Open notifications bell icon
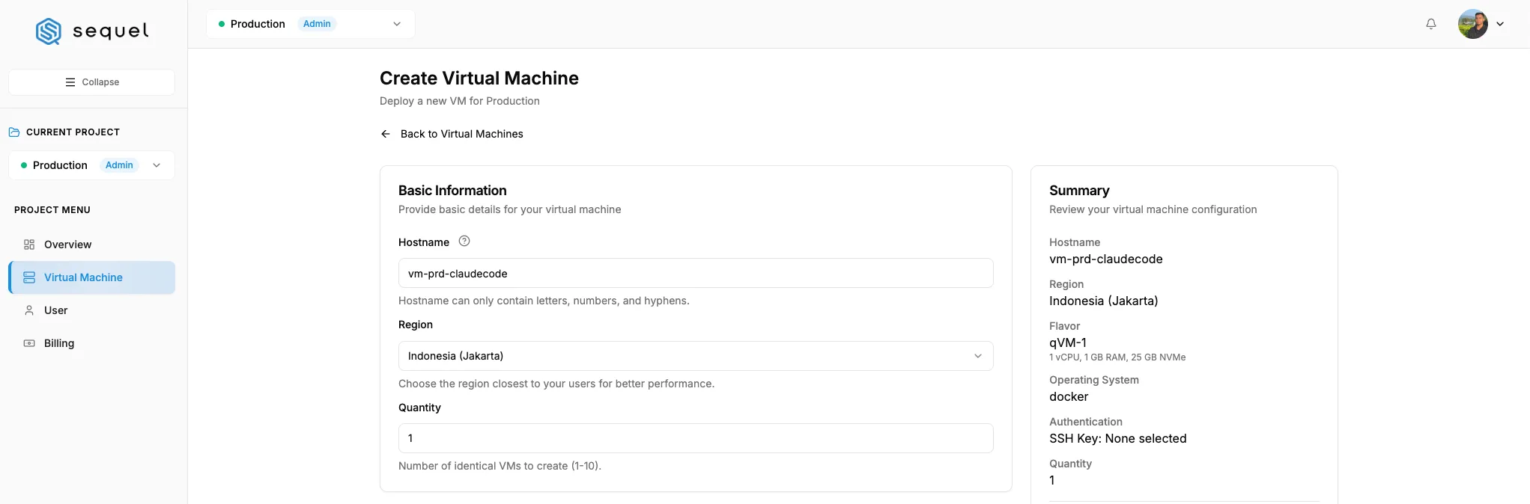 [1431, 24]
